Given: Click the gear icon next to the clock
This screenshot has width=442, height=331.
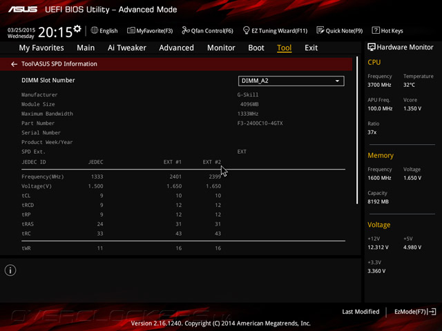Looking at the screenshot, I should [77, 29].
